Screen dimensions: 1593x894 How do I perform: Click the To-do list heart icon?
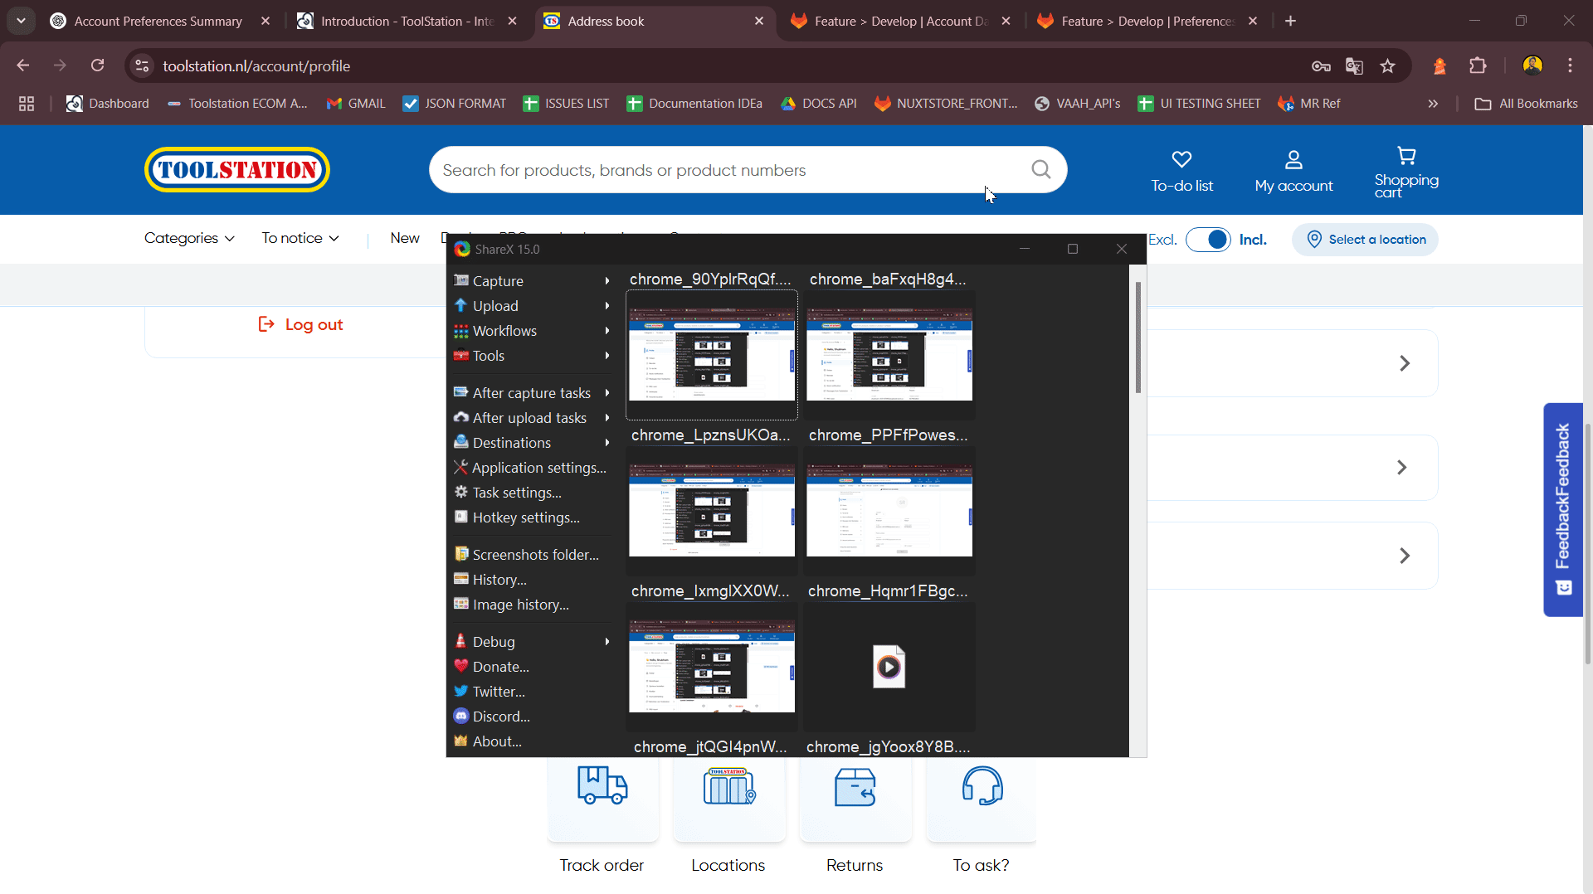tap(1181, 159)
